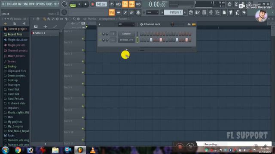Select the playlist Select tool
This screenshot has height=154, width=275.
tap(70, 19)
